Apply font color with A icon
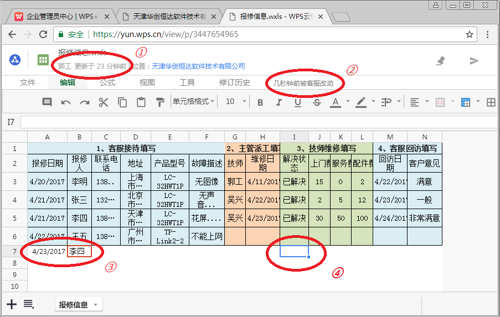Image resolution: width=500 pixels, height=317 pixels. tap(335, 102)
